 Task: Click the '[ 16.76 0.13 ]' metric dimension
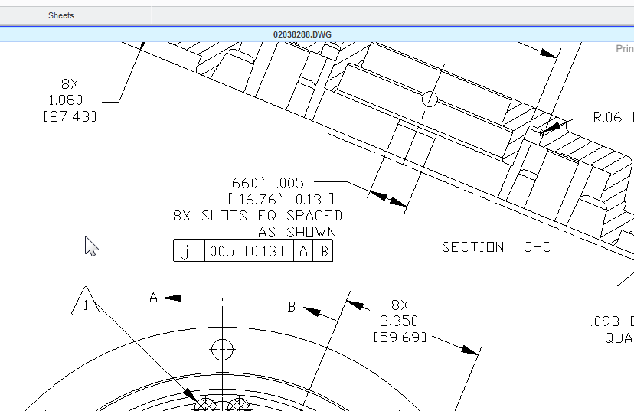pyautogui.click(x=281, y=199)
